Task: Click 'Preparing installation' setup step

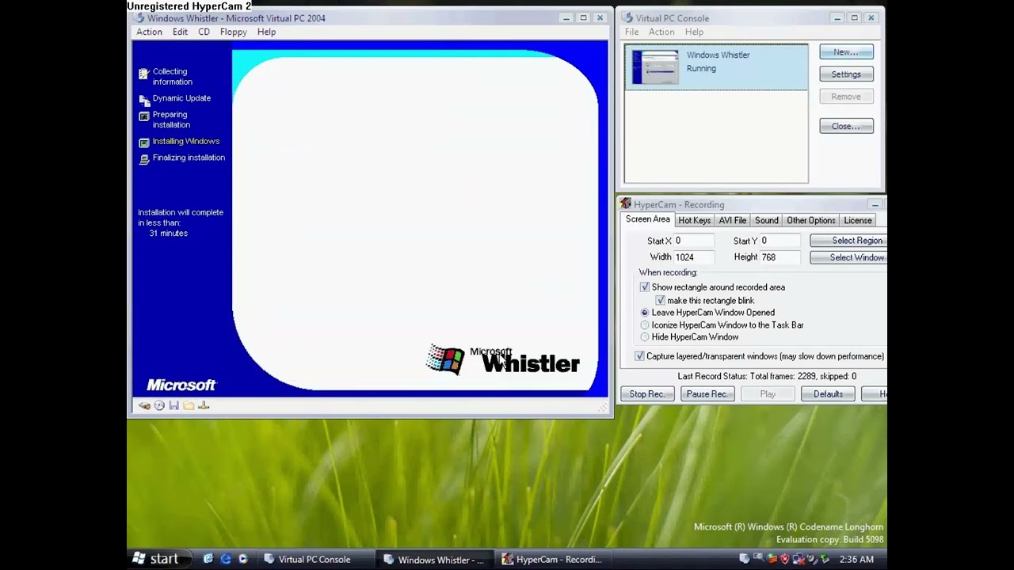Action: 171,120
